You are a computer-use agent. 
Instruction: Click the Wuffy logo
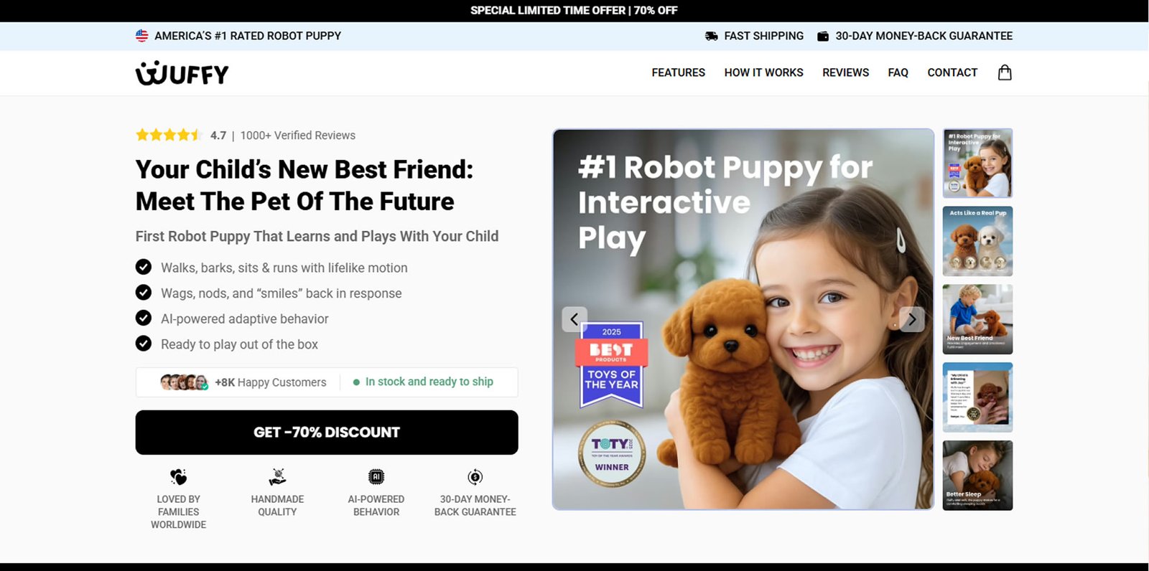[x=182, y=73]
